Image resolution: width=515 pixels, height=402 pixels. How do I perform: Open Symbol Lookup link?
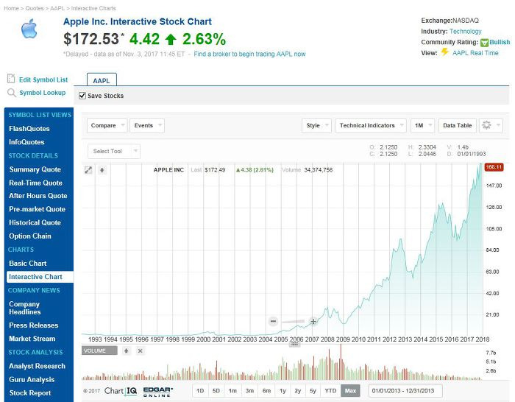[x=43, y=93]
